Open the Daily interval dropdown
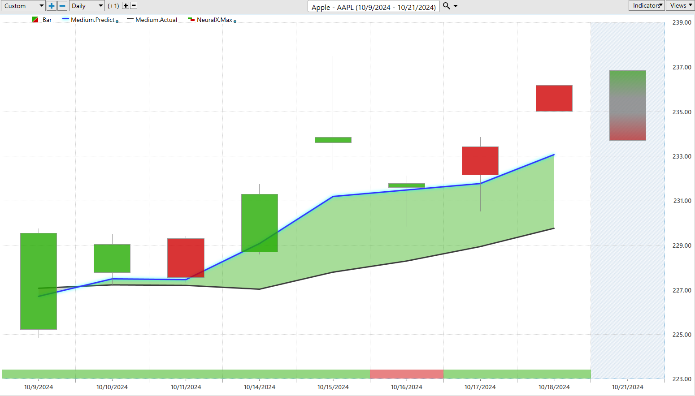Screen dimensions: 695x396 click(x=87, y=6)
